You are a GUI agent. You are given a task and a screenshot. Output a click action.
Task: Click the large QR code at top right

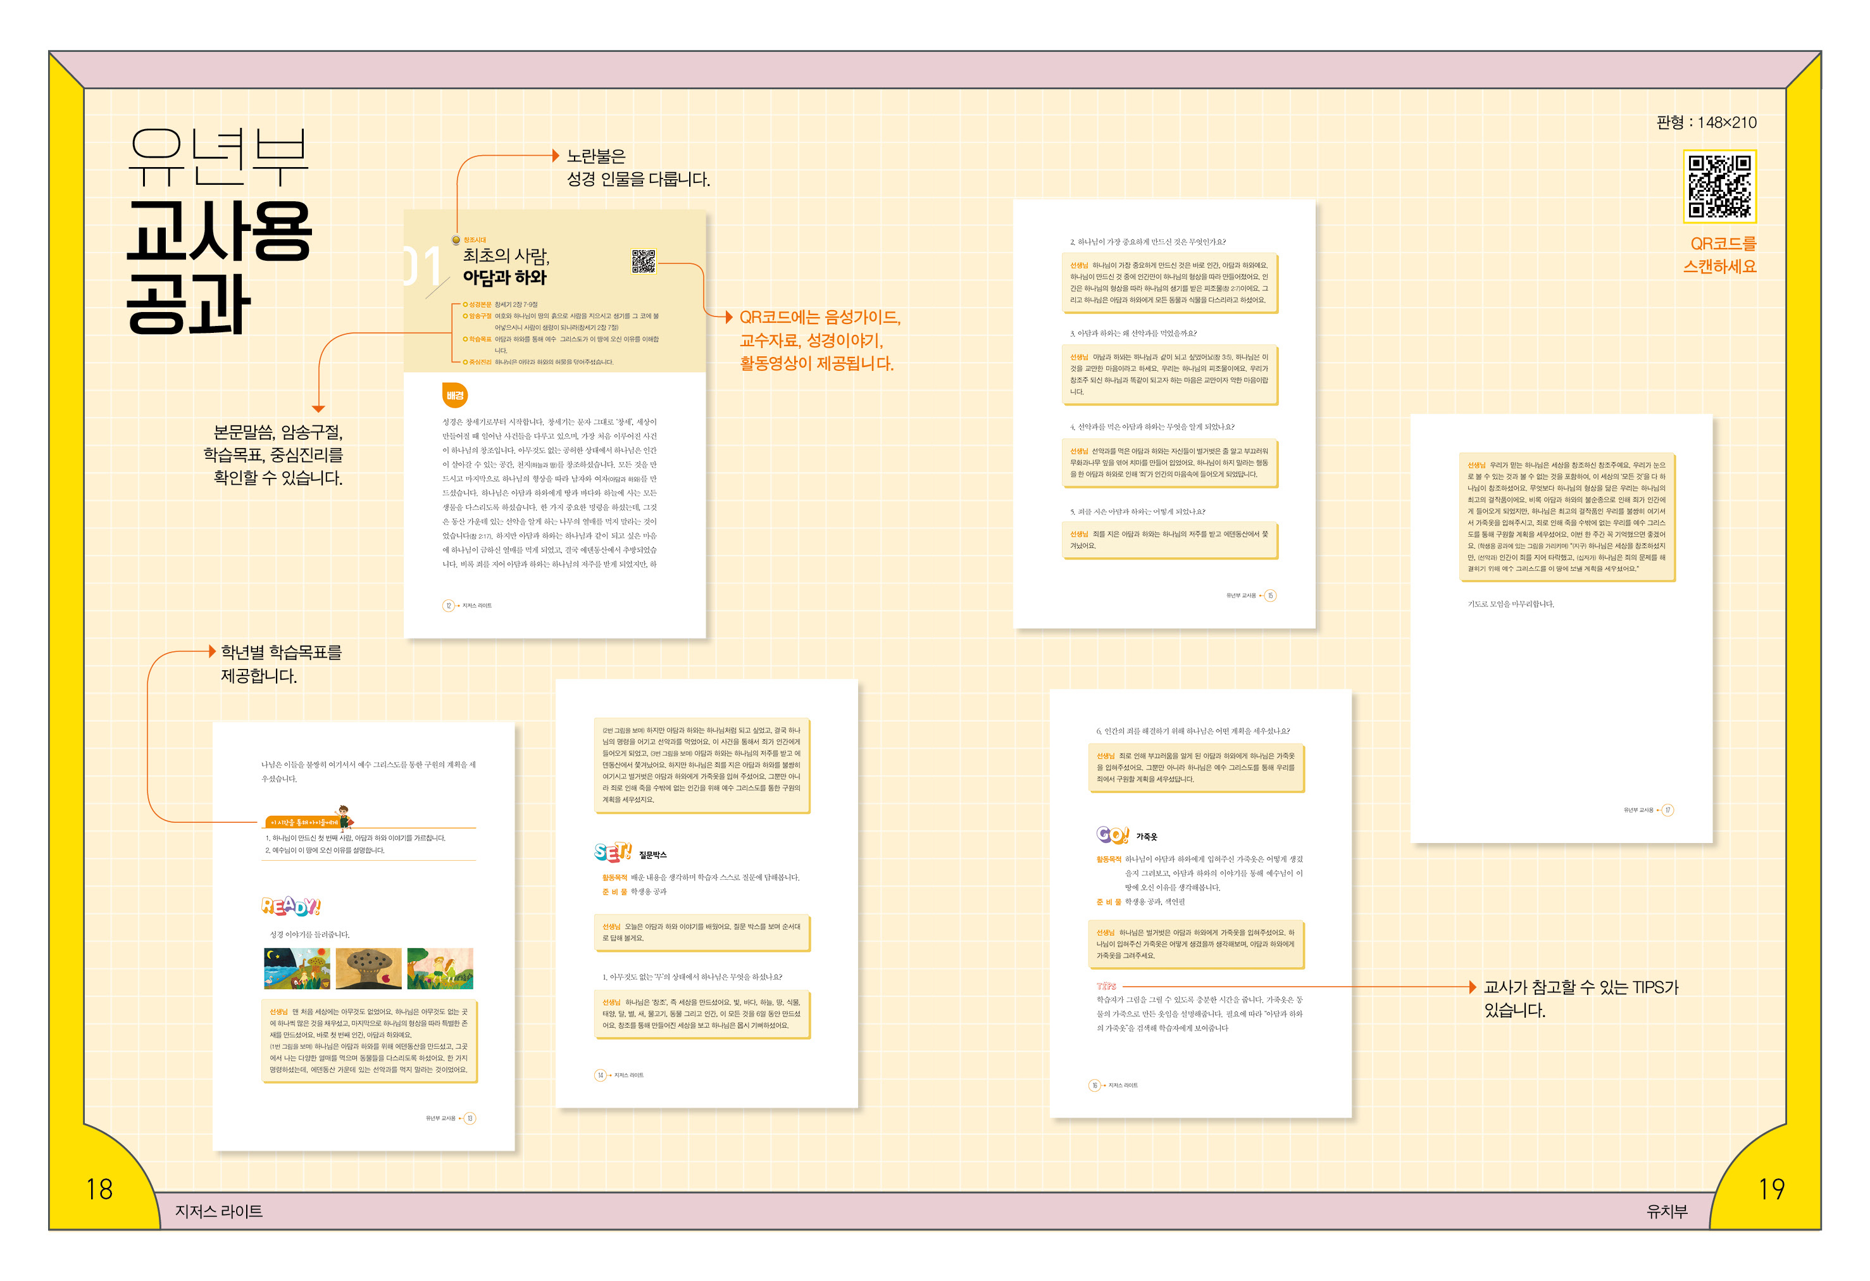point(1719,186)
